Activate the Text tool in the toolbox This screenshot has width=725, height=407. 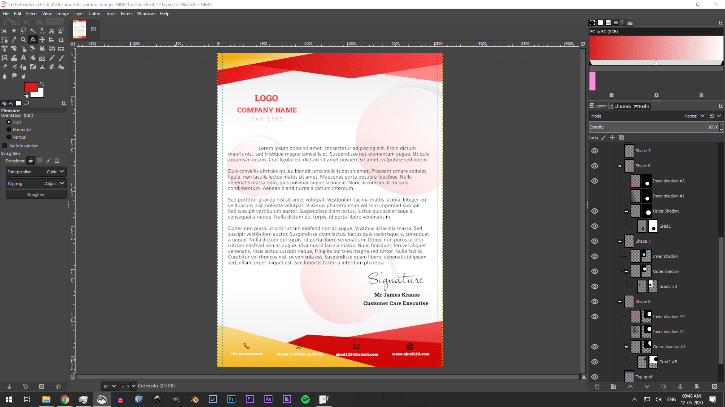click(23, 58)
